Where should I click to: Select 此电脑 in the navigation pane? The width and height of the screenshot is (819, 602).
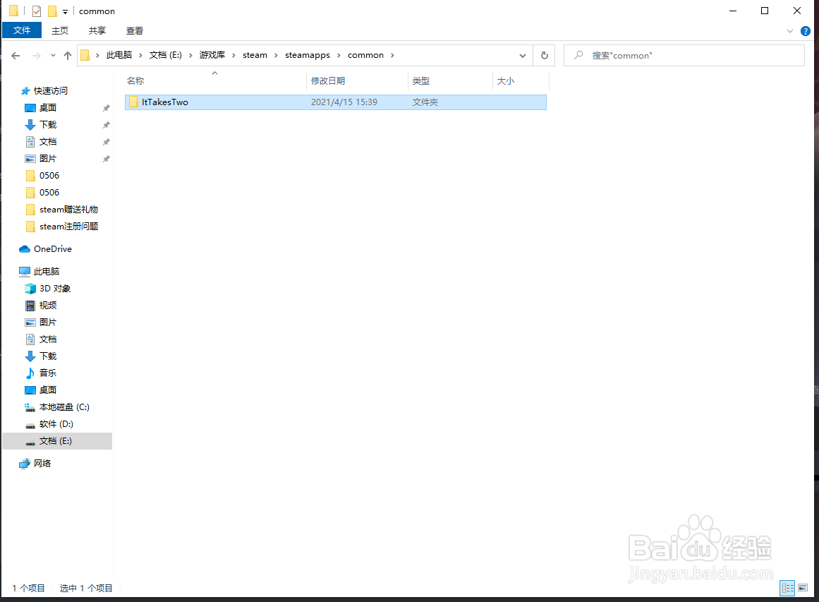(46, 271)
